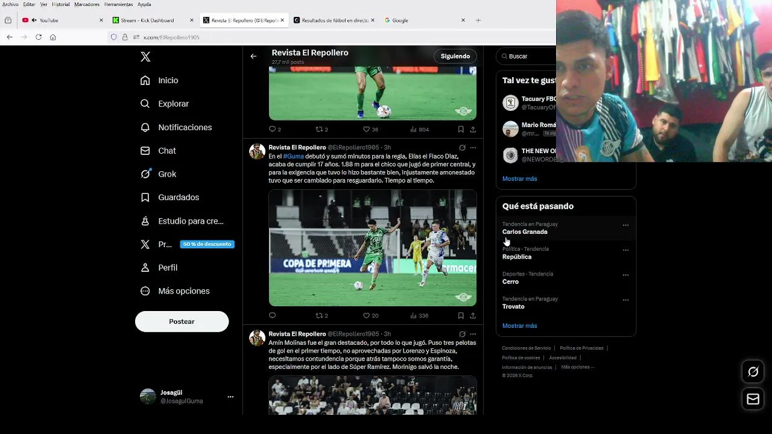772x434 pixels.
Task: Open Tacuary FBC suggested account
Action: pyautogui.click(x=530, y=103)
